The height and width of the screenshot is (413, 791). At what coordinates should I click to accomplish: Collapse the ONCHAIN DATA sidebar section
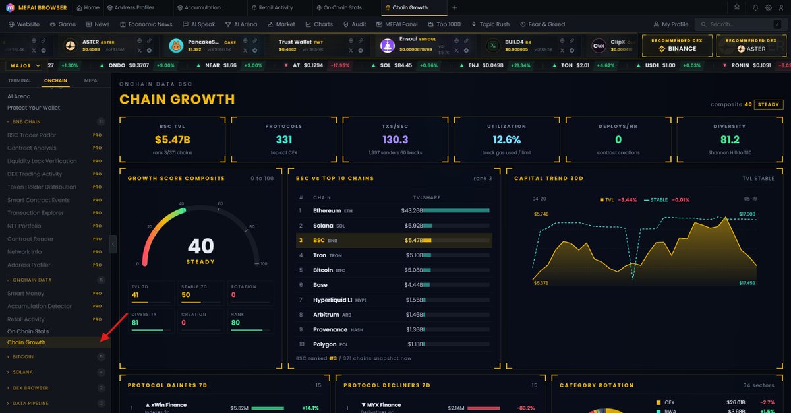55,280
